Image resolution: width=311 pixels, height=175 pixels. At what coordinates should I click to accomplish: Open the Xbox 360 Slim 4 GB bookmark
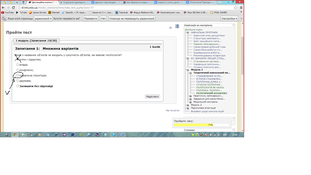196,12
